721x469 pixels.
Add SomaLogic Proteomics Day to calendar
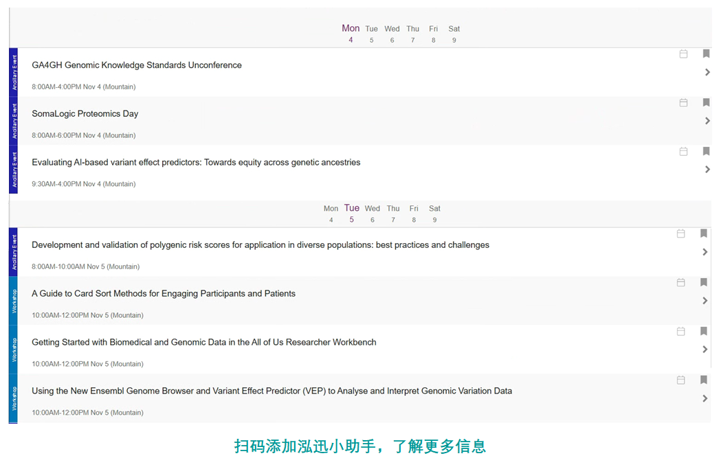click(x=683, y=103)
